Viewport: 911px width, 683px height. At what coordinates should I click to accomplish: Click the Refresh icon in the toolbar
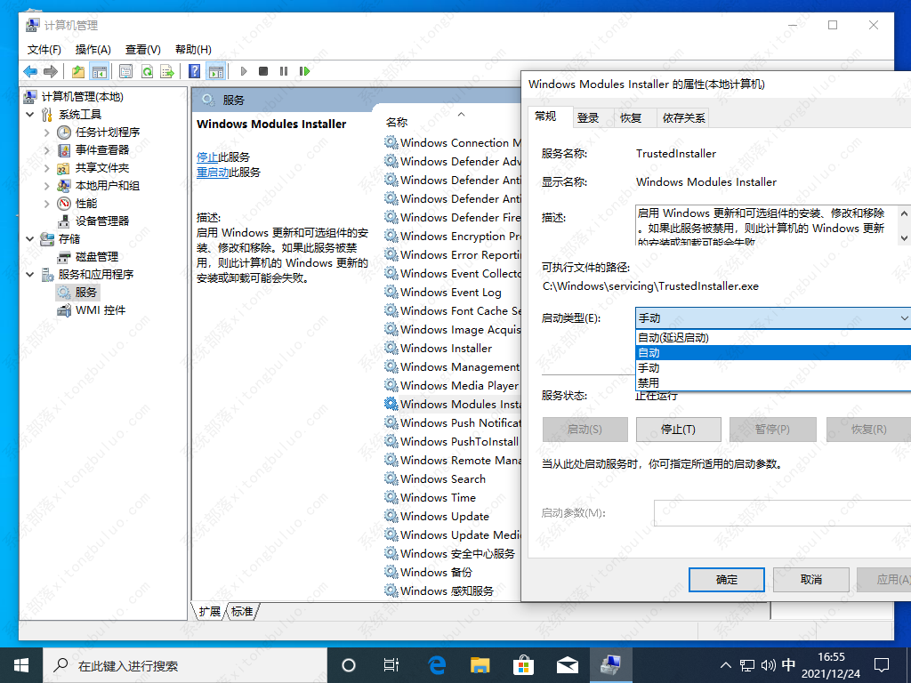pyautogui.click(x=147, y=71)
